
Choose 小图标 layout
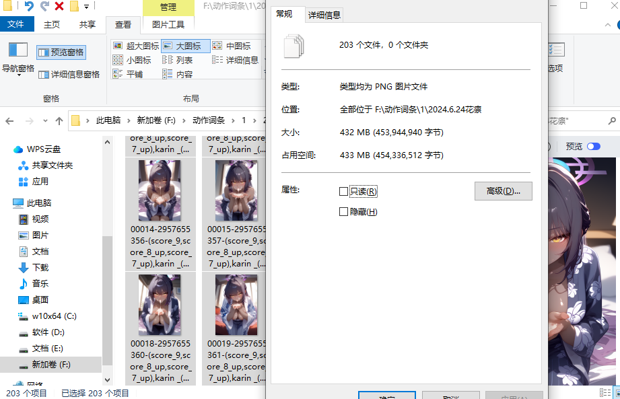tap(132, 60)
